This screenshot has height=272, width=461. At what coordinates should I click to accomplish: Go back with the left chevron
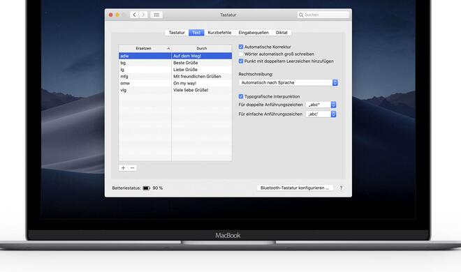point(134,15)
